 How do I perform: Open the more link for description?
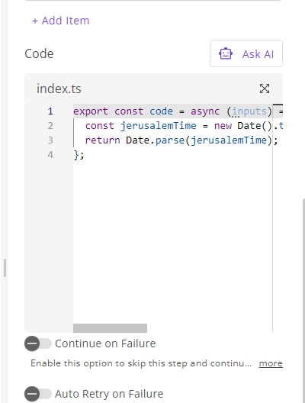[271, 363]
